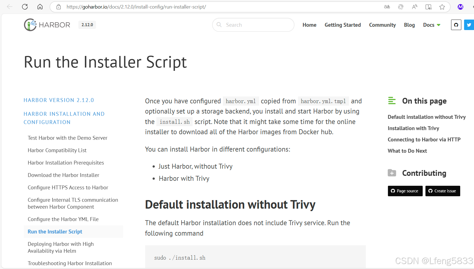Jump to Installation with Trivy section
Screen dimensions: 474x269
[x=413, y=128]
